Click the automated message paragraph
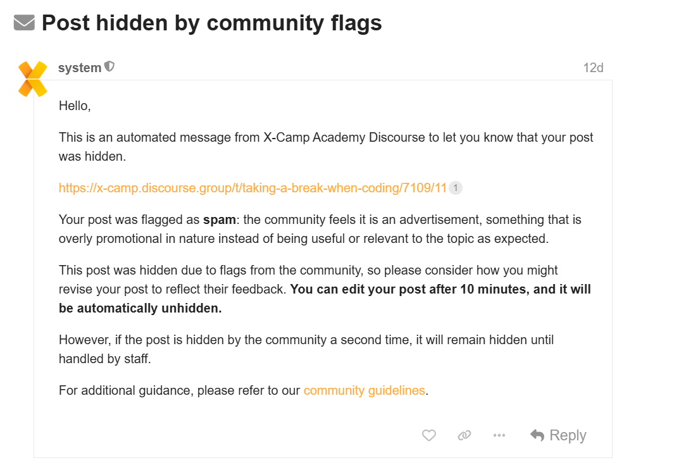 pyautogui.click(x=326, y=147)
